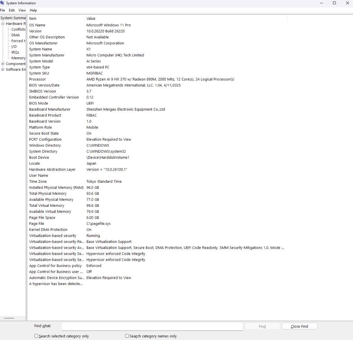This screenshot has height=340, width=353.
Task: Click the Find what text field
Action: pyautogui.click(x=152, y=326)
